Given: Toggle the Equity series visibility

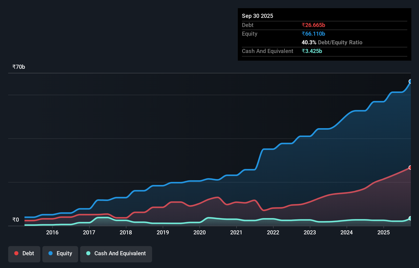Looking at the screenshot, I should 60,254.
